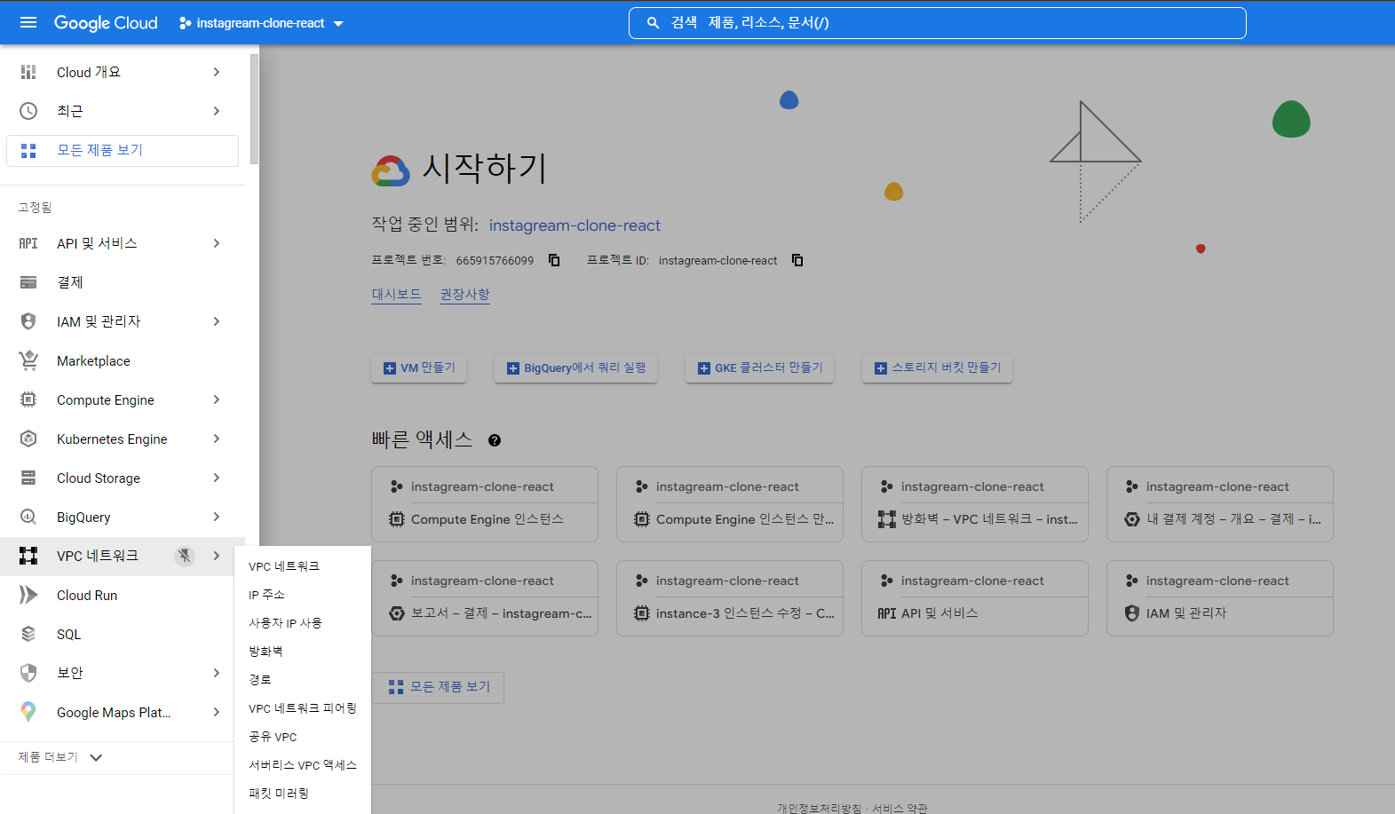Screen dimensions: 1395x814
Task: Click the 보안 shield icon
Action: [28, 673]
